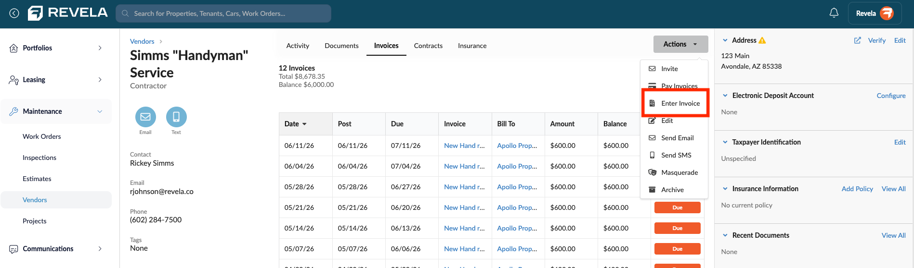Click the Address warning triangle icon

tap(762, 40)
